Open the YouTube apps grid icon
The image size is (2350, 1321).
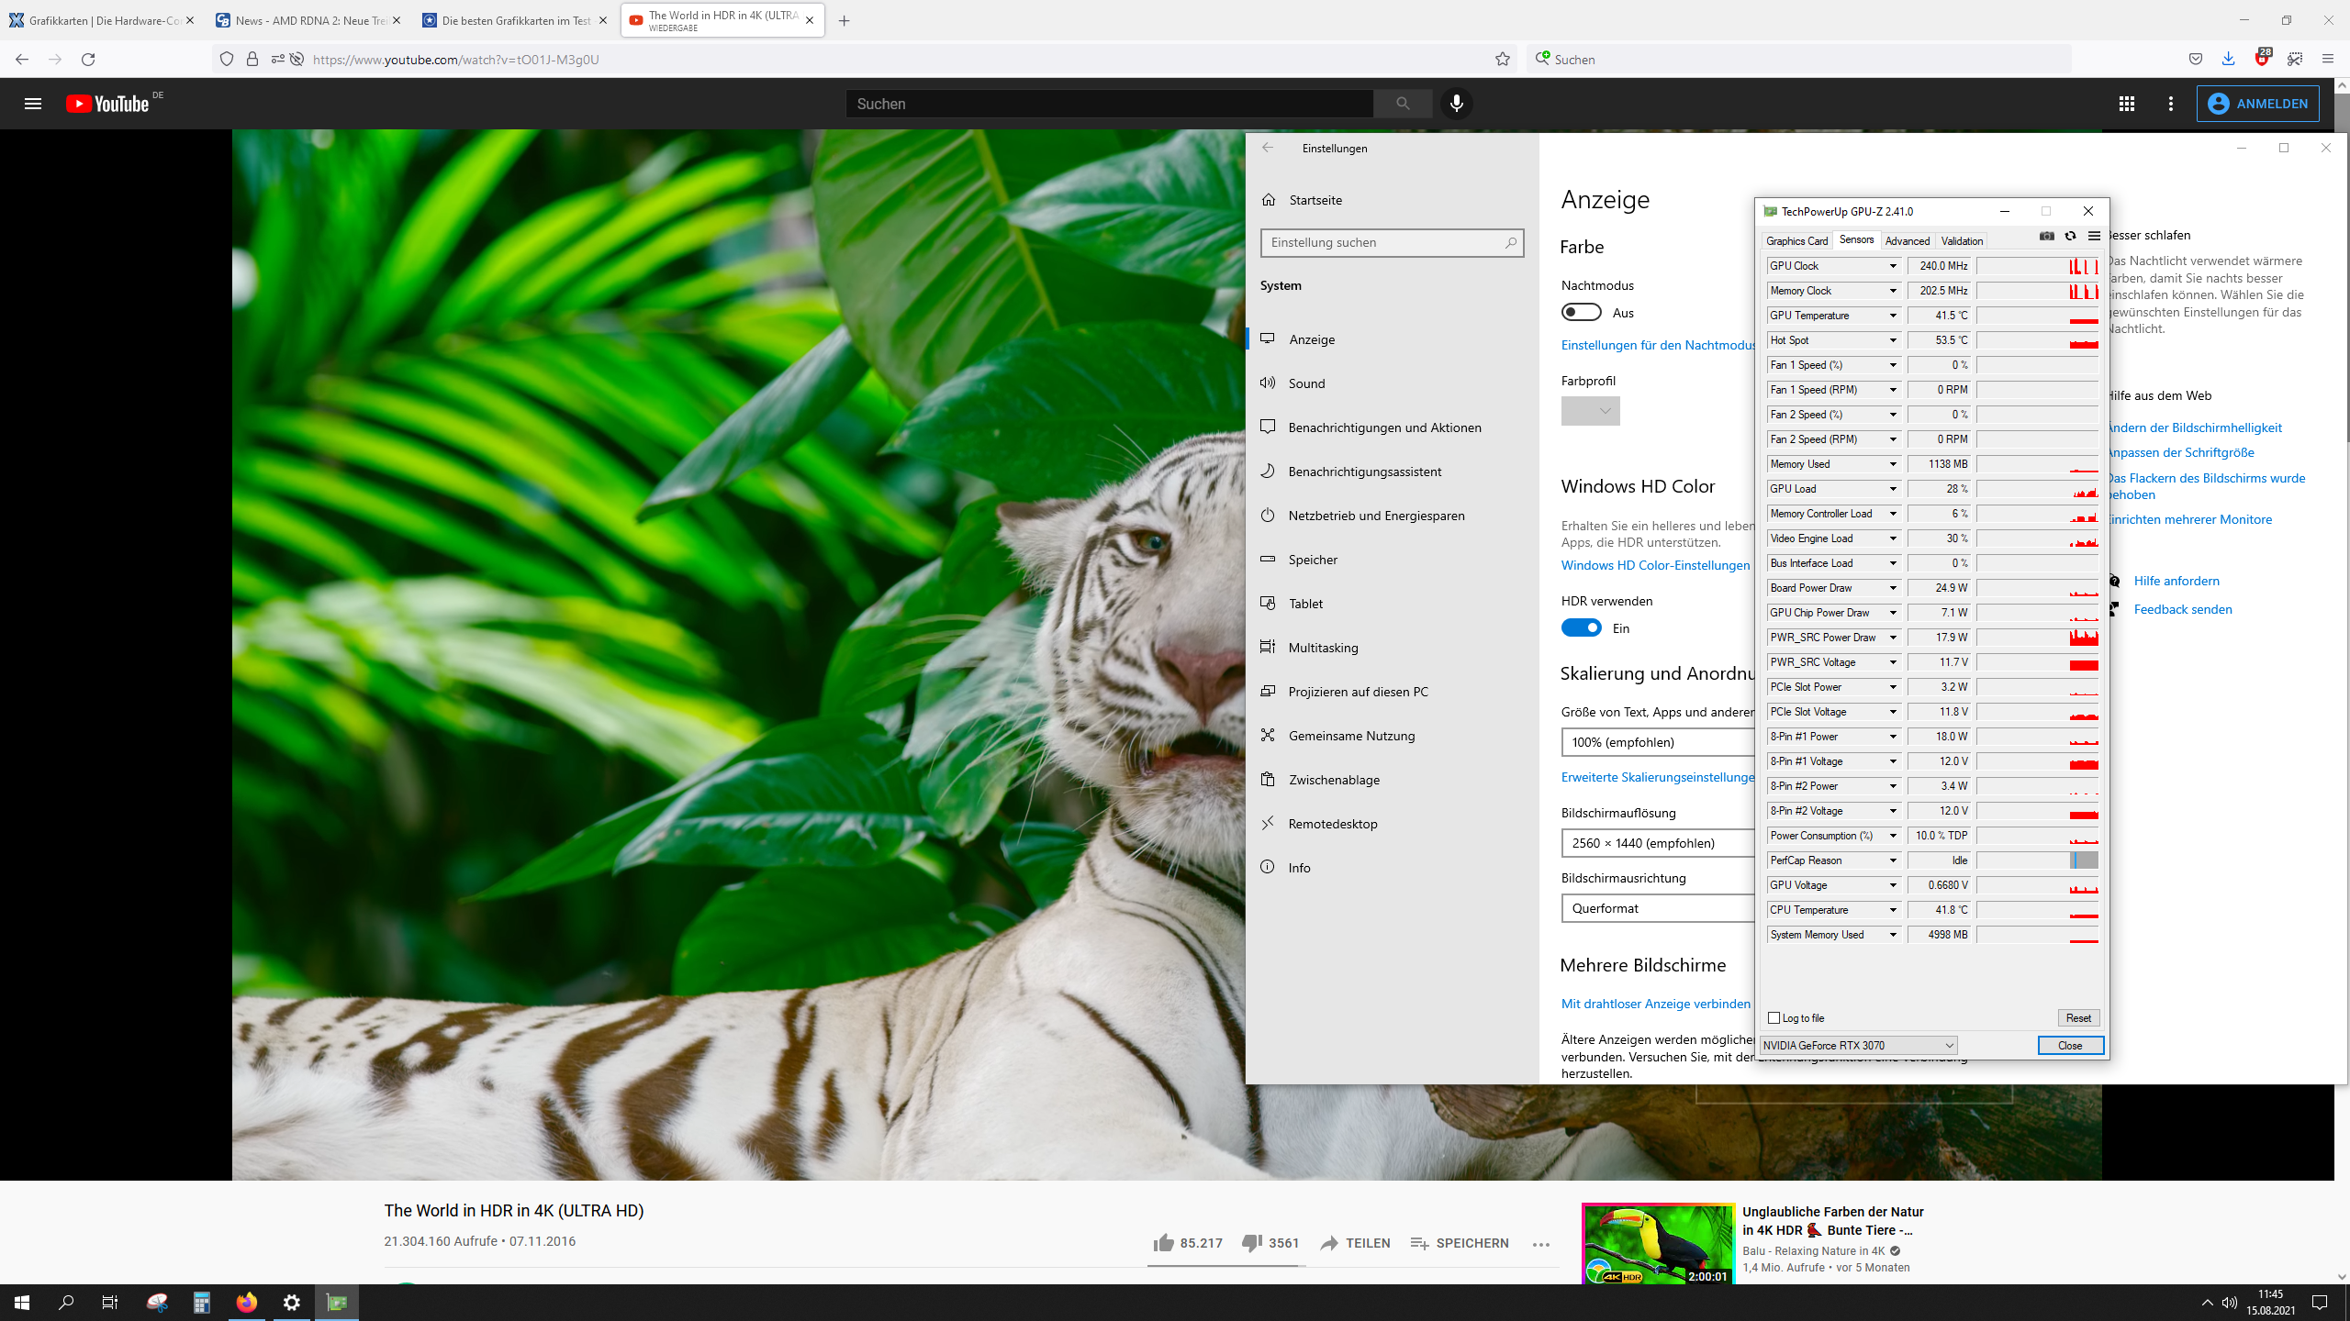(x=2126, y=104)
